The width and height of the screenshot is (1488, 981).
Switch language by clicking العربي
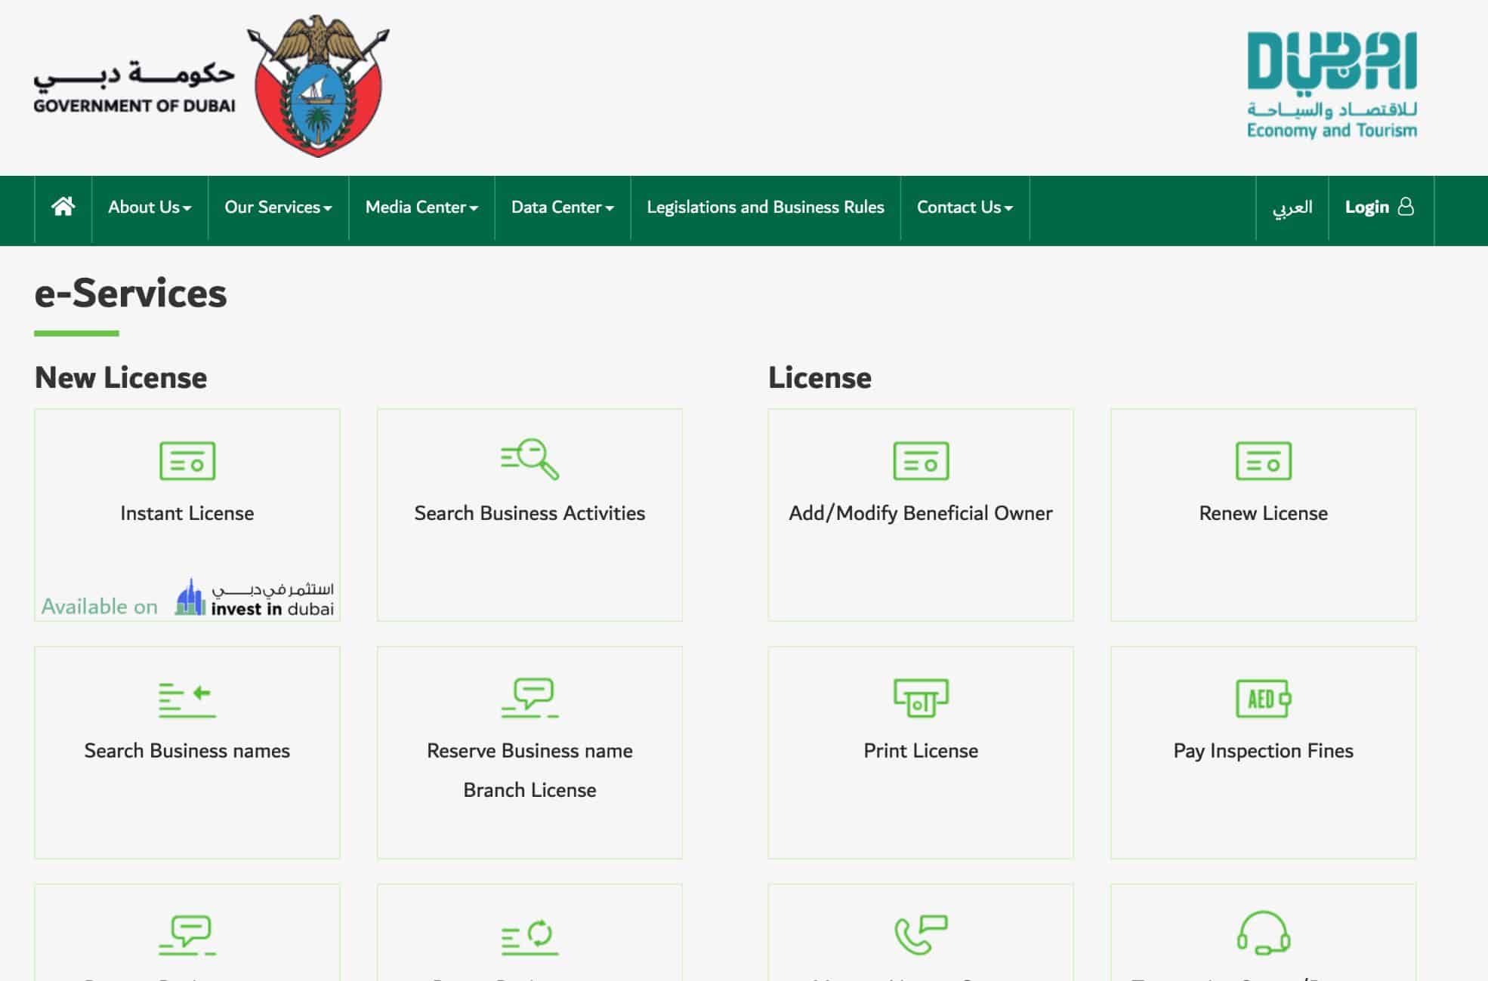tap(1291, 207)
